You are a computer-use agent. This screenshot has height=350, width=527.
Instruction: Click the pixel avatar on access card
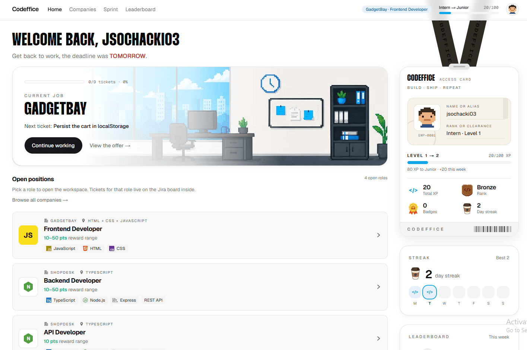(x=427, y=117)
